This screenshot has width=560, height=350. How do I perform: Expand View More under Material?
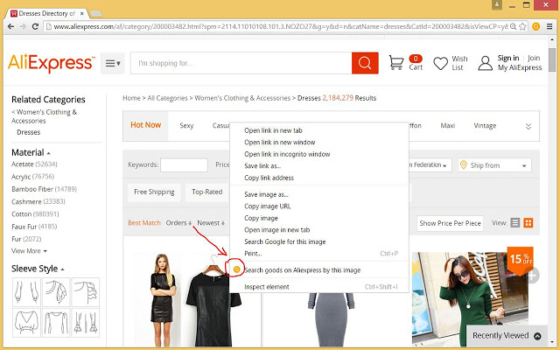pos(30,251)
